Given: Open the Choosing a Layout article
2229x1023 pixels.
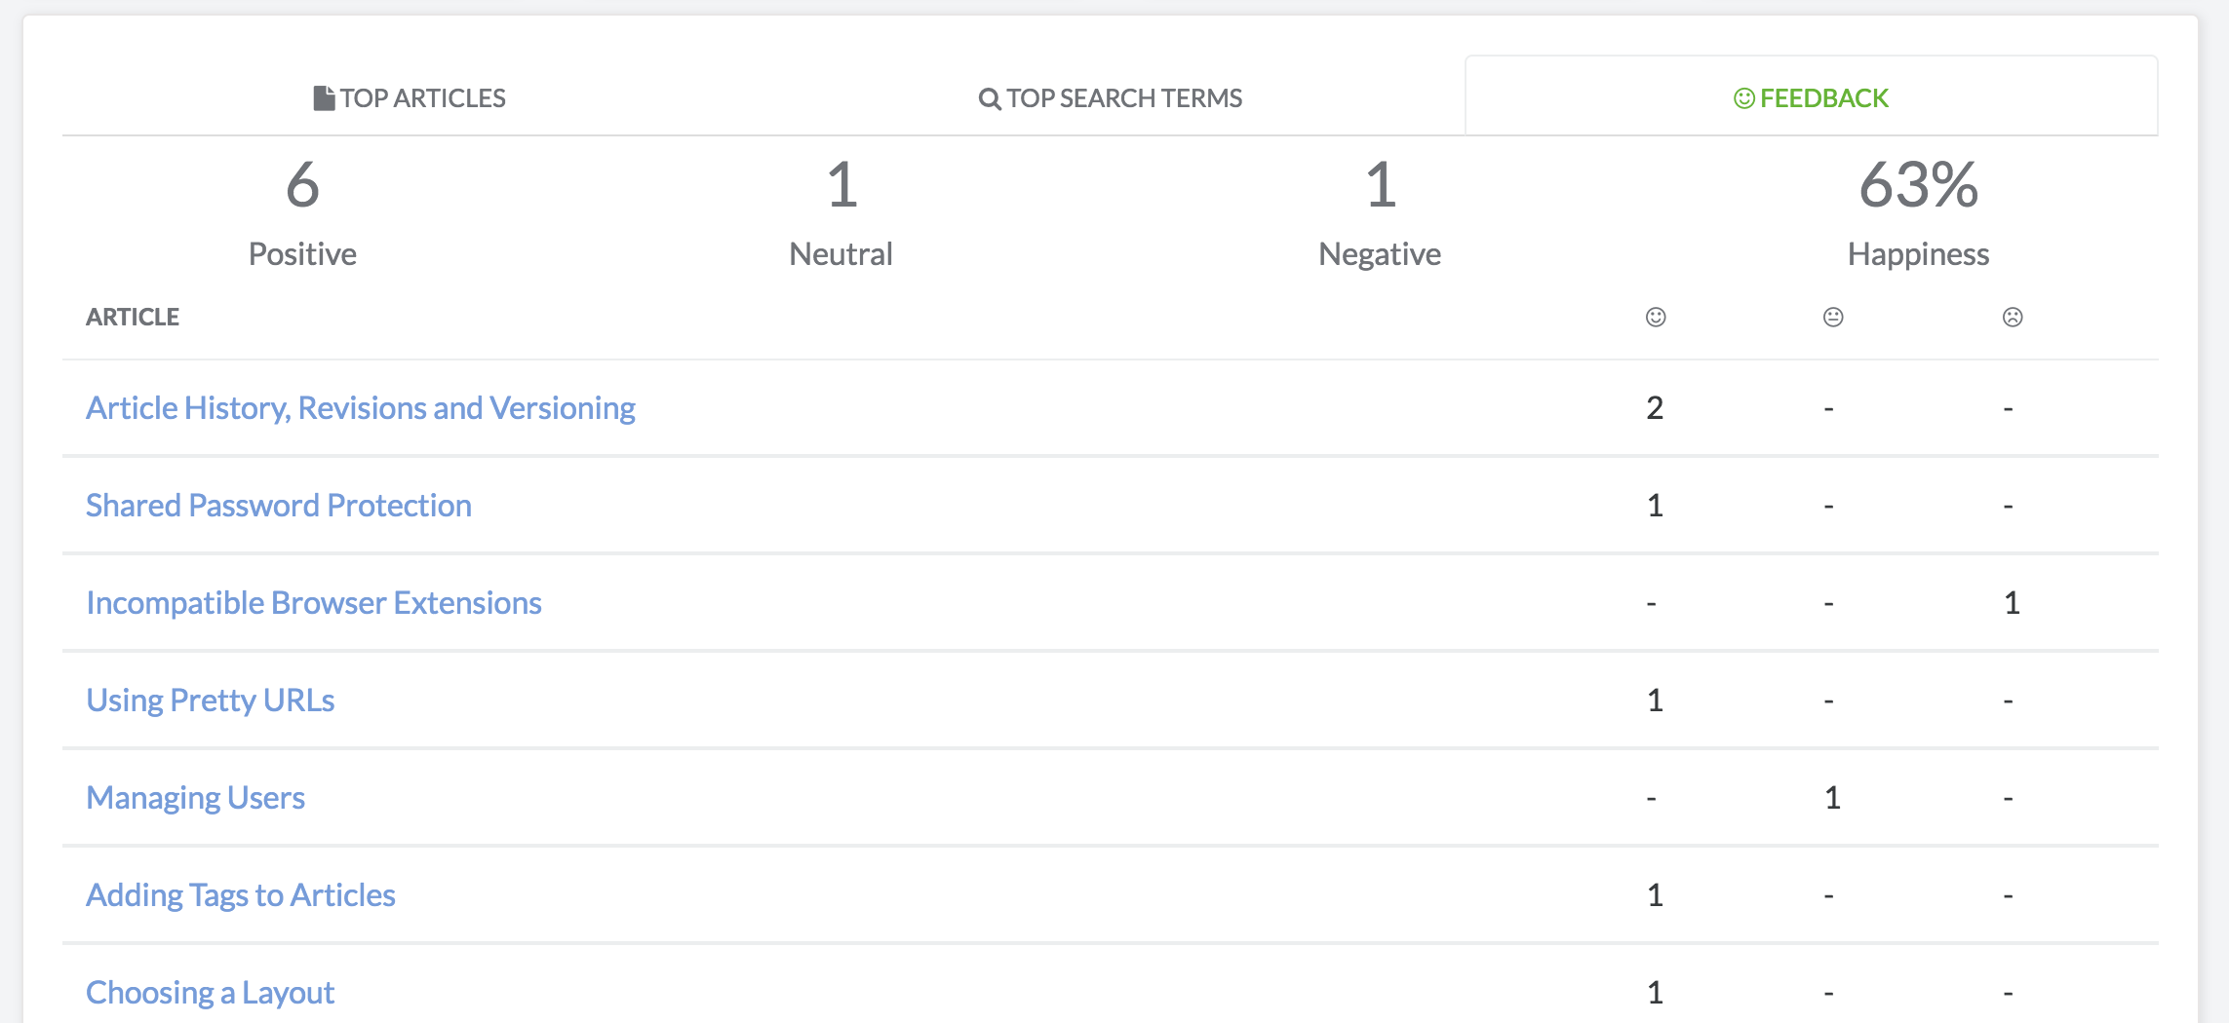Looking at the screenshot, I should [211, 992].
